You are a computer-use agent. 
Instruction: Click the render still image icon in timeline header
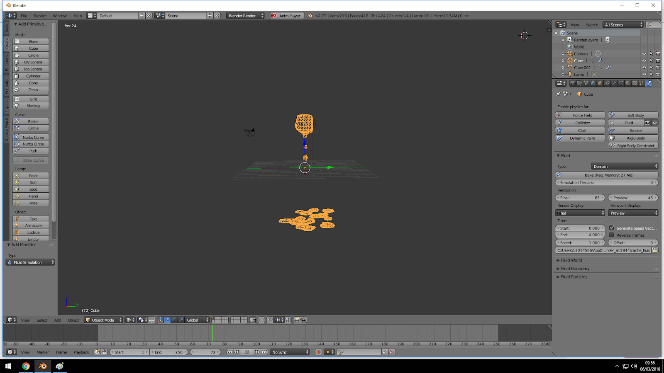297,320
